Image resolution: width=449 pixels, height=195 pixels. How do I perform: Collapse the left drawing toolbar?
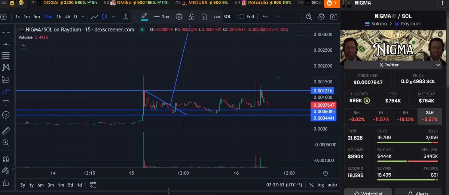pos(14,169)
